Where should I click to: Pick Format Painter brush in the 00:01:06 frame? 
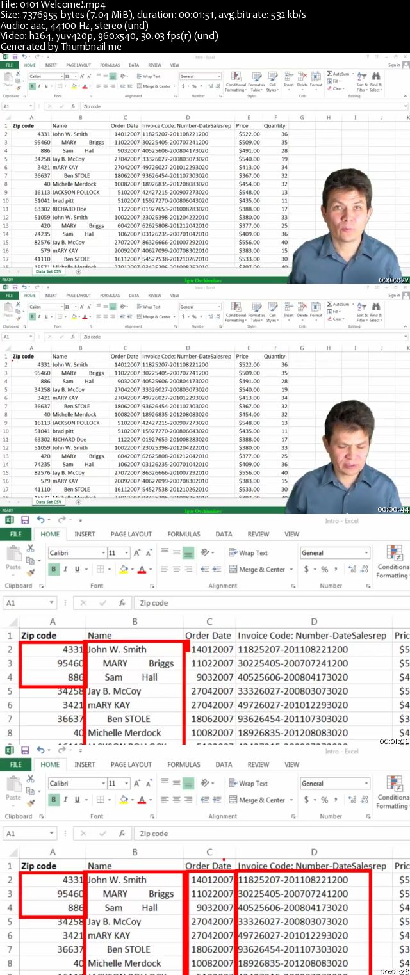click(30, 572)
